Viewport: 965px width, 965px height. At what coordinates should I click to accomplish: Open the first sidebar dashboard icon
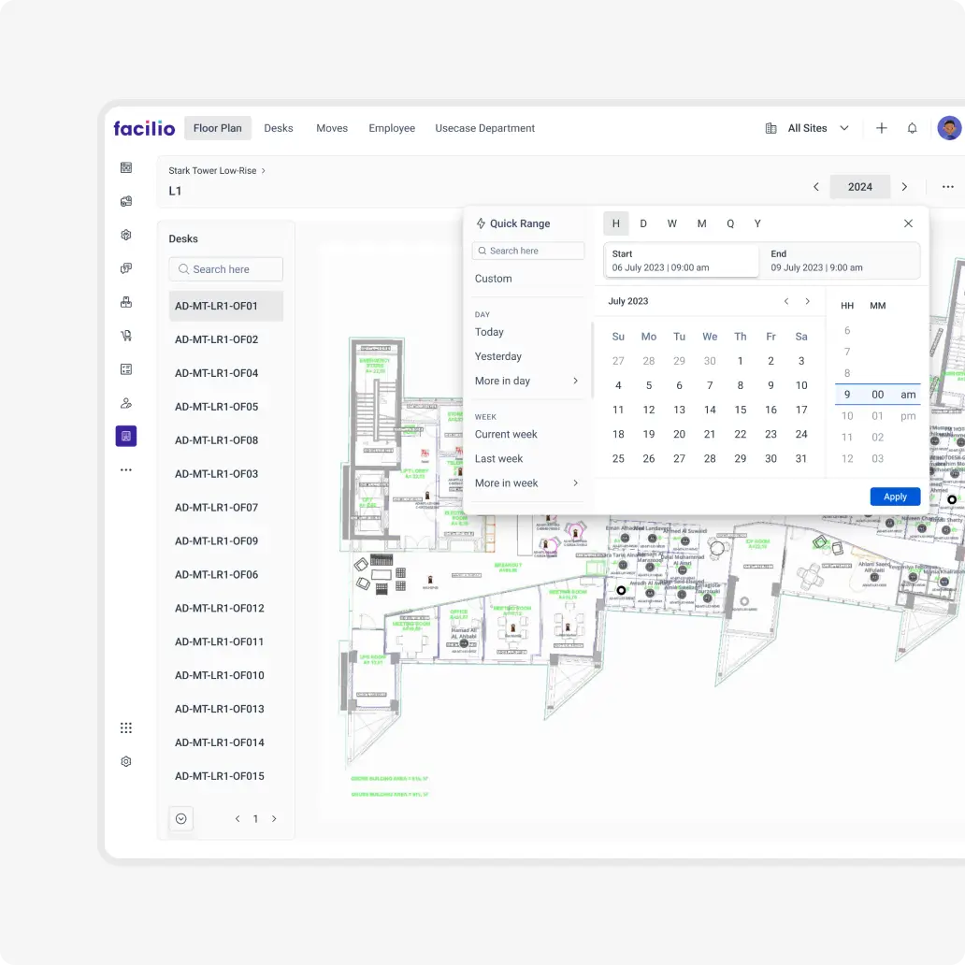[126, 167]
